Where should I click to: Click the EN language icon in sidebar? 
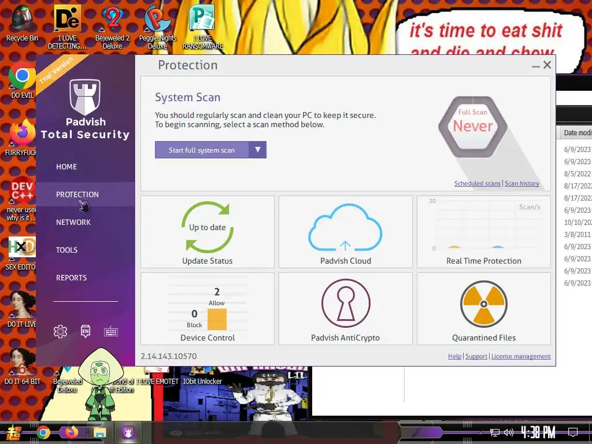pos(86,331)
